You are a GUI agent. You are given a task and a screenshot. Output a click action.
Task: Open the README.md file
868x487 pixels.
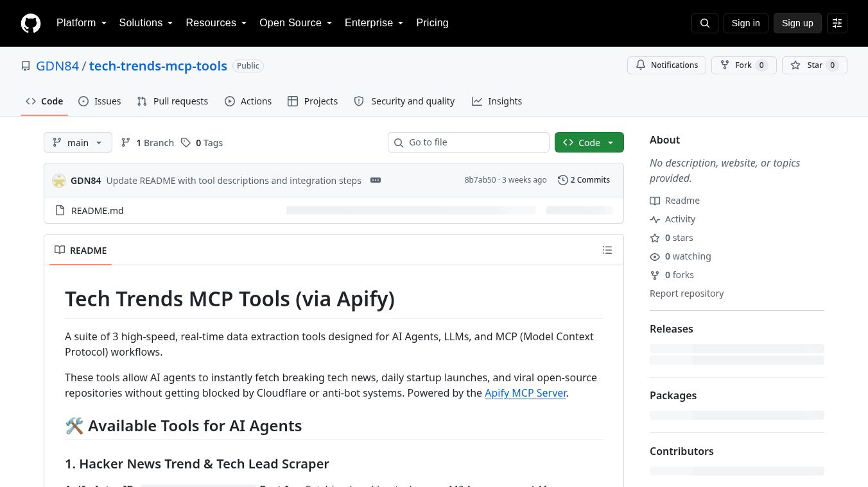(98, 210)
